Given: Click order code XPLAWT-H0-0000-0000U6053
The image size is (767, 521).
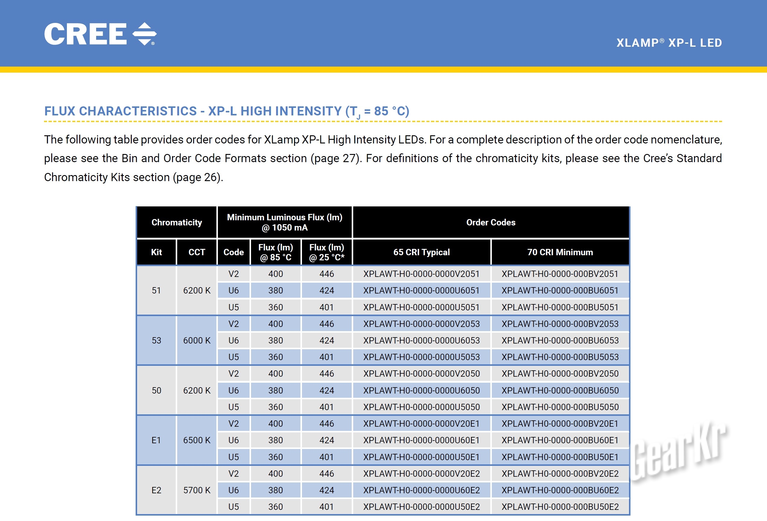Looking at the screenshot, I should 421,340.
